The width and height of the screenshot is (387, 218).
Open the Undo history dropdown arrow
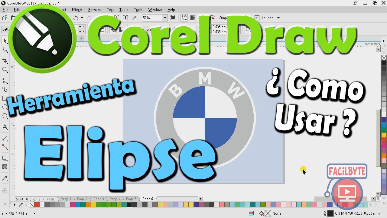[82, 18]
